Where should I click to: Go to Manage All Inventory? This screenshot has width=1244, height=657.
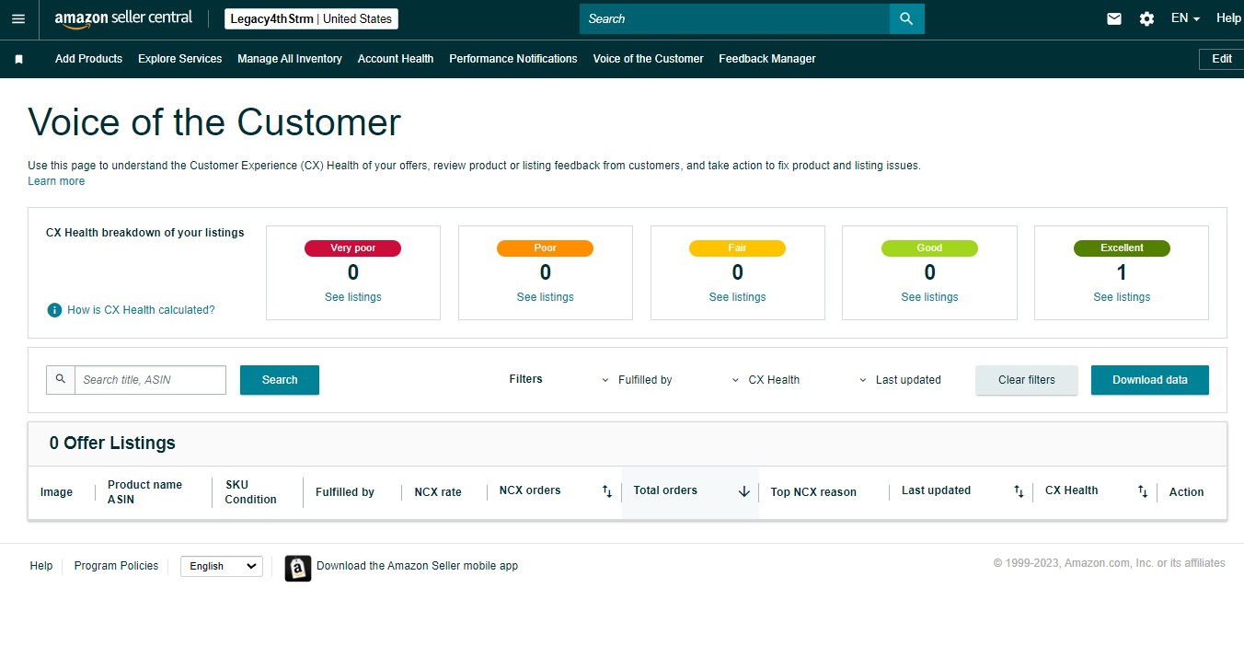(290, 59)
